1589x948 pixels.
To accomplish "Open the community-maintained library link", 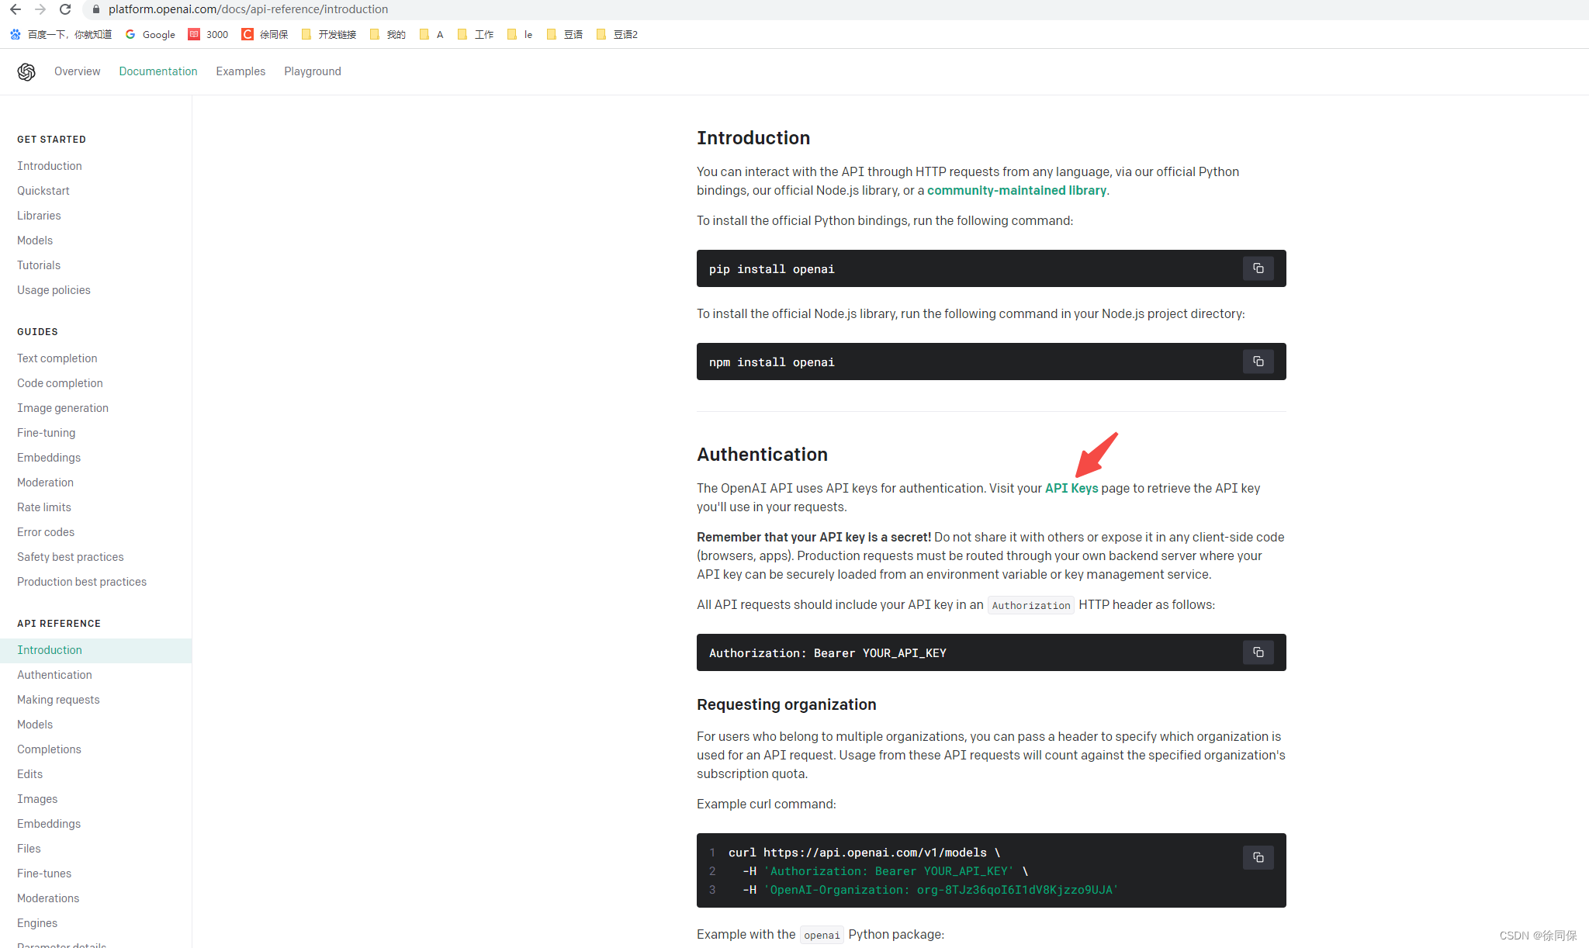I will (1016, 190).
